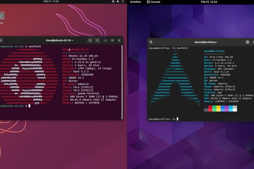
Task: Click the CPU Ryzen line in the Ubuntu terminal
Action: click(x=90, y=97)
